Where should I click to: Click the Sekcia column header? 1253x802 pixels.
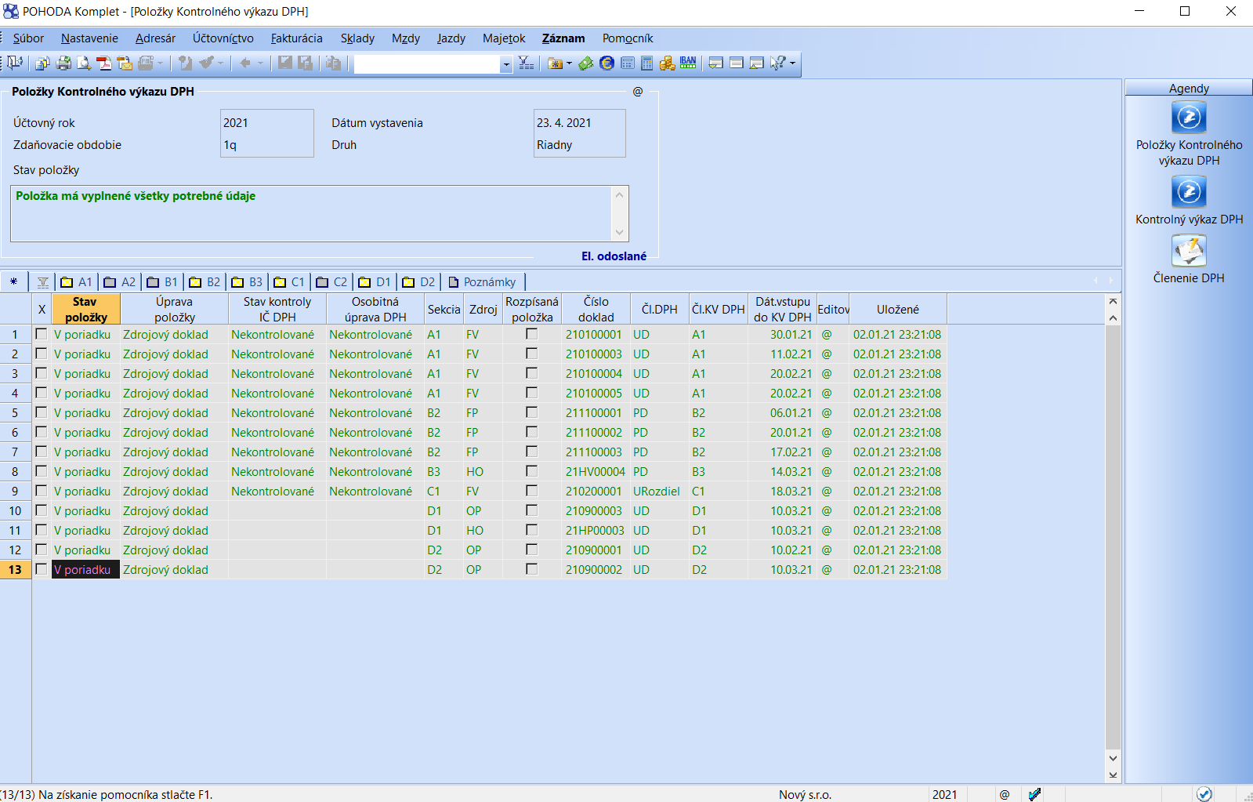point(444,309)
